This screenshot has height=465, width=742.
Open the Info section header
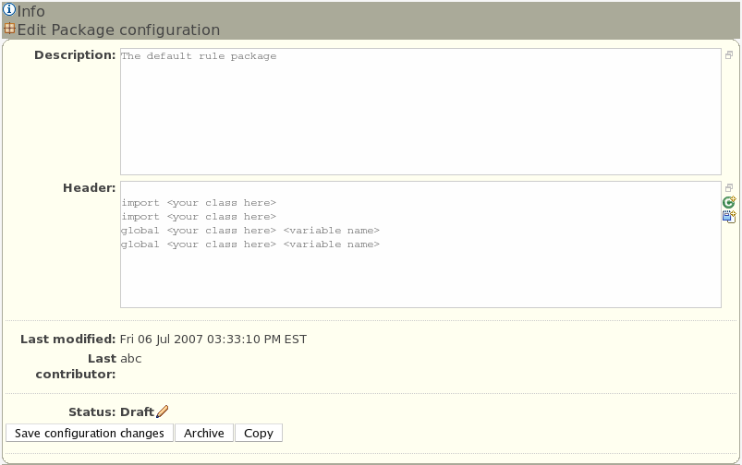coord(31,12)
